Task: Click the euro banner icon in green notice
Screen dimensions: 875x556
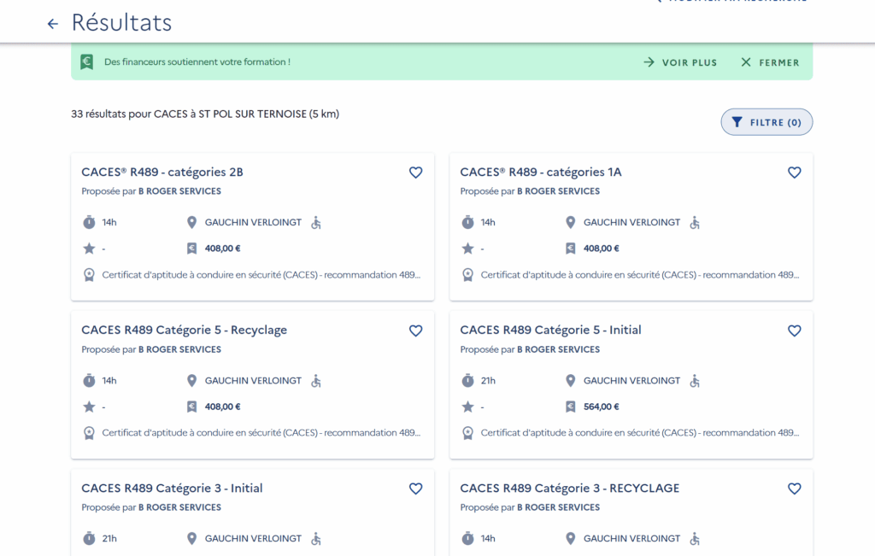Action: click(x=86, y=61)
